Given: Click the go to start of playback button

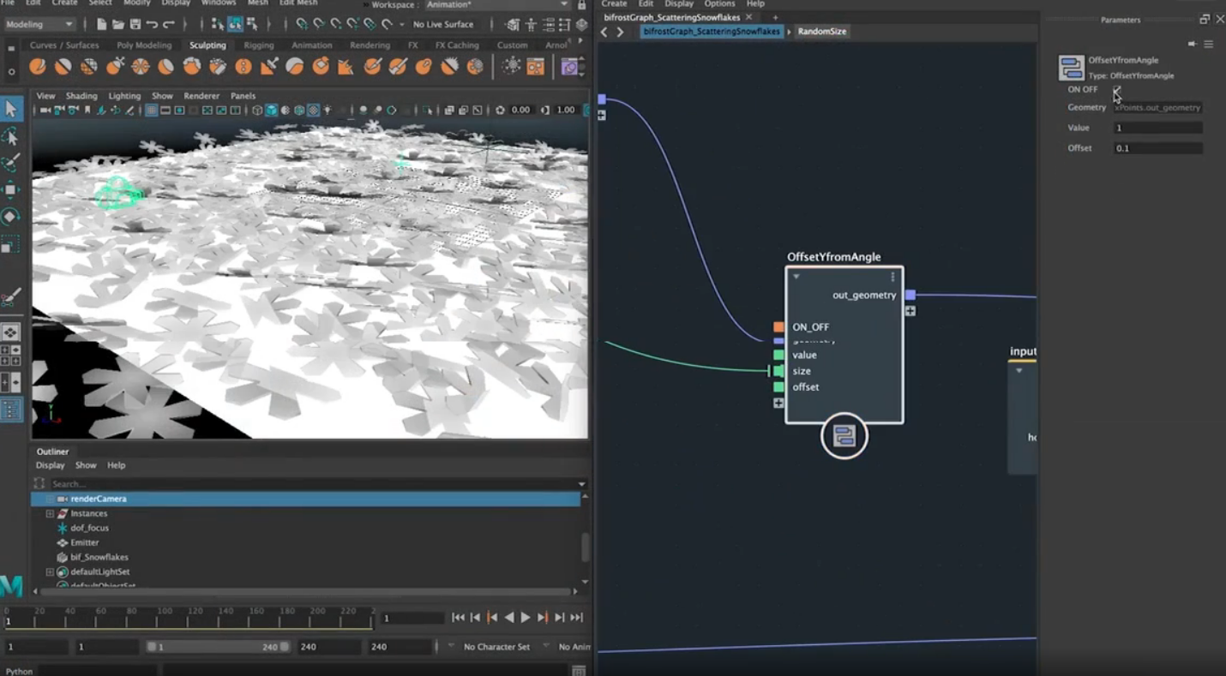Looking at the screenshot, I should click(459, 618).
